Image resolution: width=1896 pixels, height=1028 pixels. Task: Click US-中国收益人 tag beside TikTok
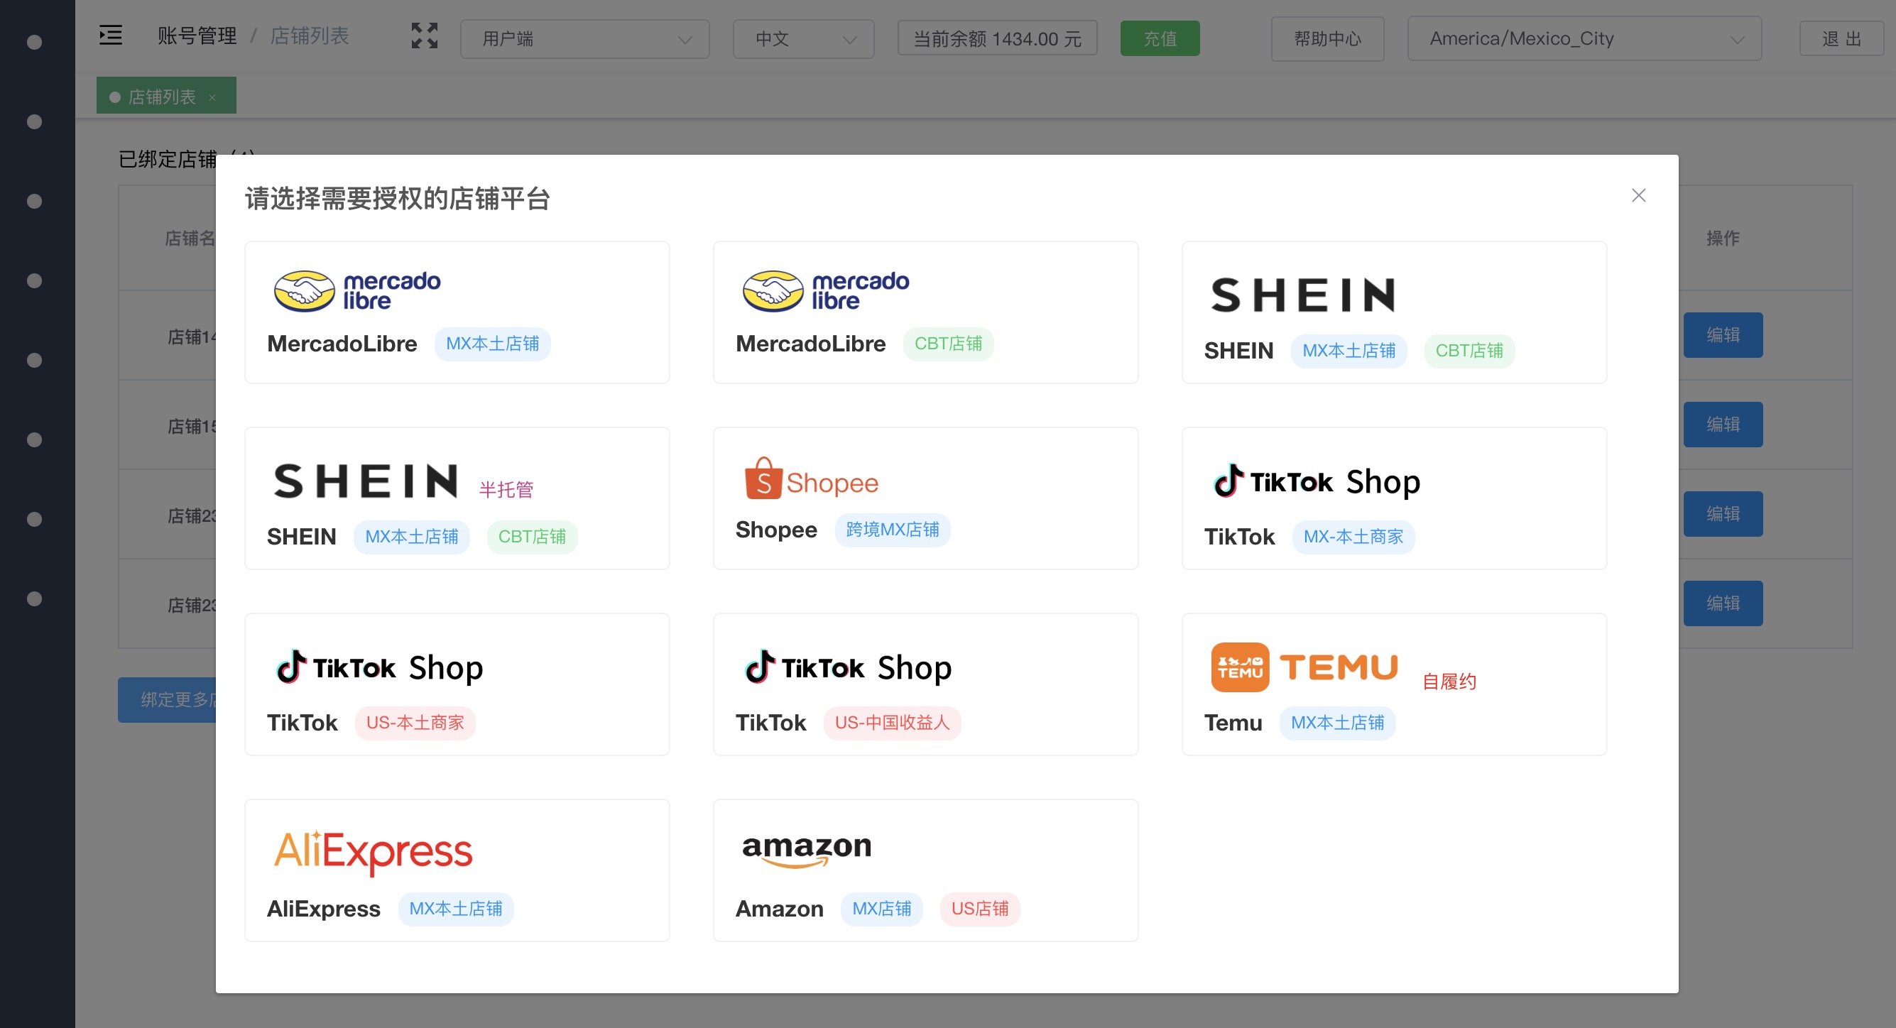pos(892,723)
